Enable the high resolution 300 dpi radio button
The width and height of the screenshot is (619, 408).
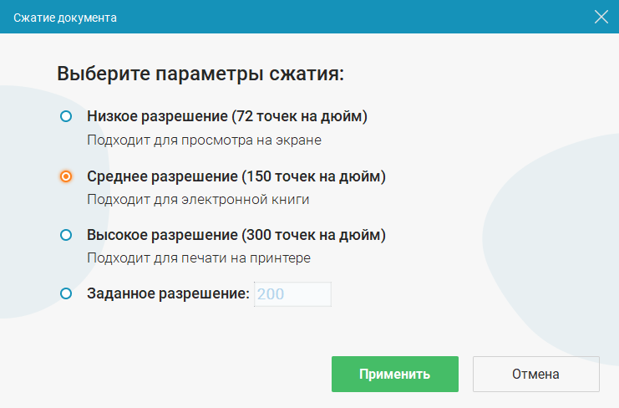(66, 235)
